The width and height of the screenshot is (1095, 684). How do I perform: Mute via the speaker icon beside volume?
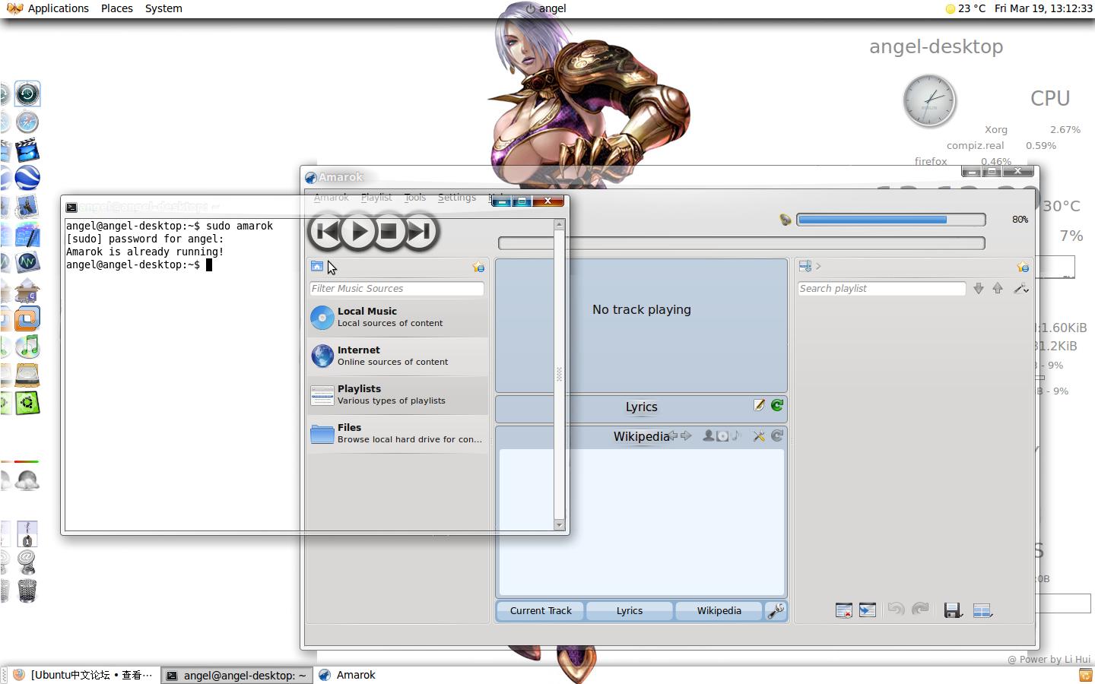coord(786,220)
